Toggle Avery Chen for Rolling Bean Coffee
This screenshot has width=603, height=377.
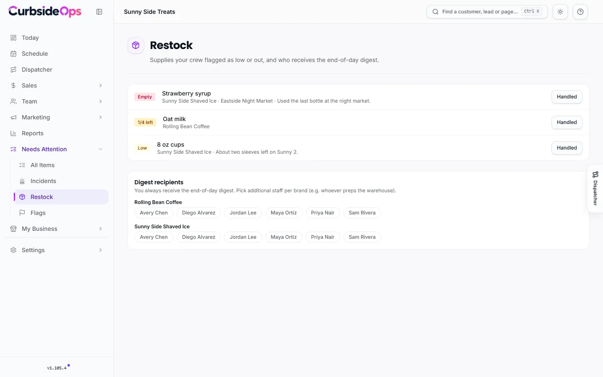click(154, 213)
